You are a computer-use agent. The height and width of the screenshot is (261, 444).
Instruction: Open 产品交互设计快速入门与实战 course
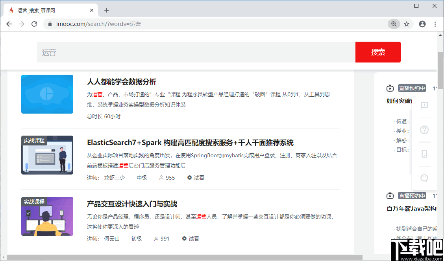[132, 204]
